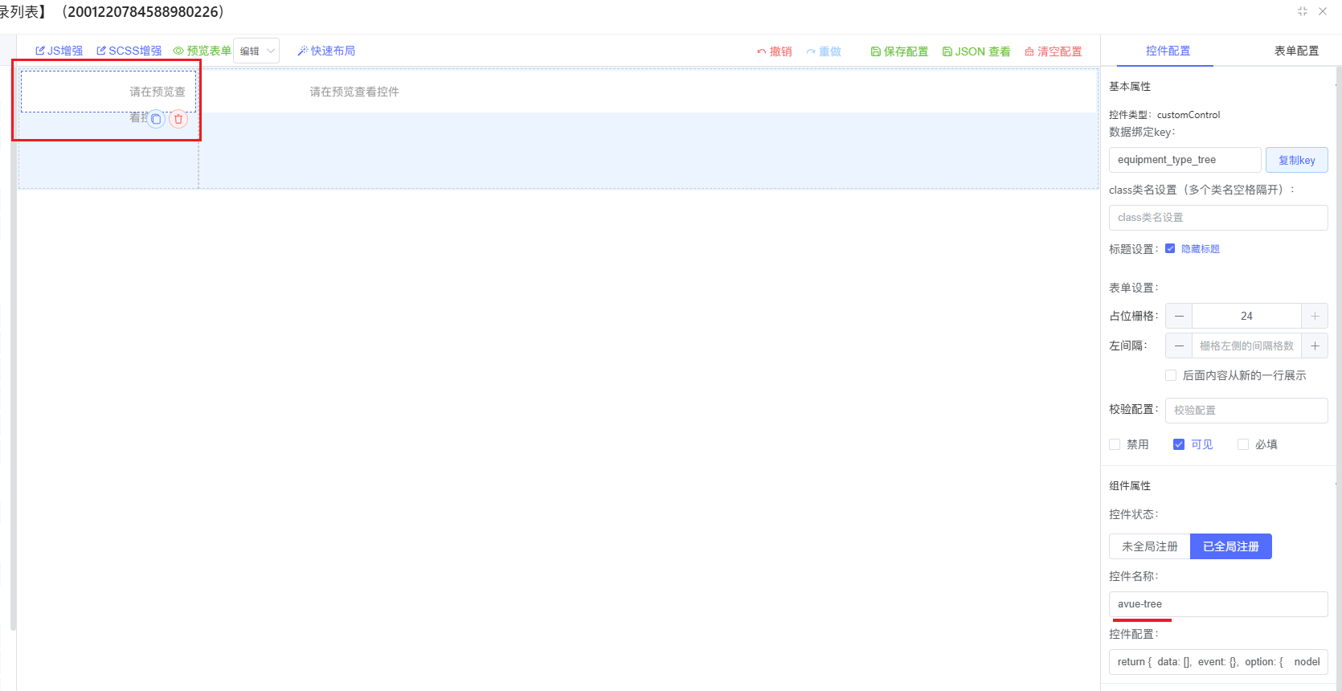Screen dimensions: 1342x691
Task: Open the SCSS增强 editor
Action: pos(129,51)
